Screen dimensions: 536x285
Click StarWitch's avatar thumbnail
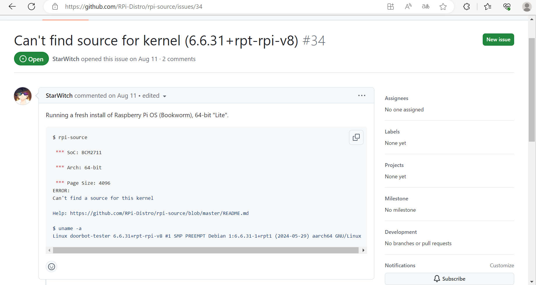coord(23,96)
